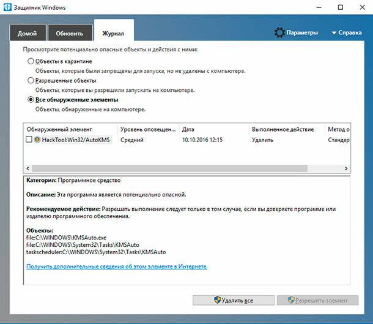Tick the checkbox for HackTool:Win32/AutoKMS
This screenshot has height=324, width=373.
[x=29, y=140]
